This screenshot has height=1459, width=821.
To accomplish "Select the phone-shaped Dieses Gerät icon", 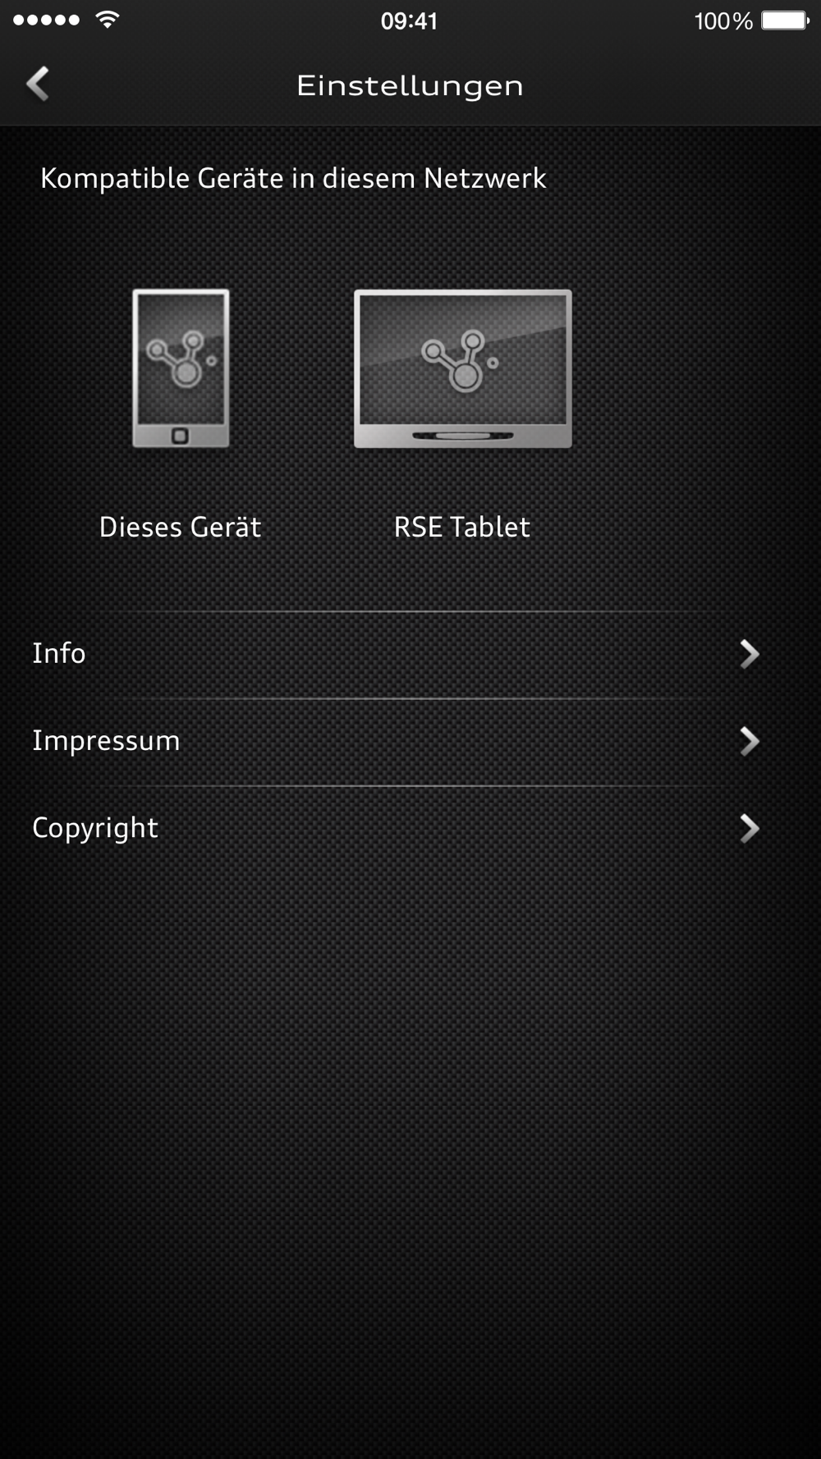I will pos(181,368).
